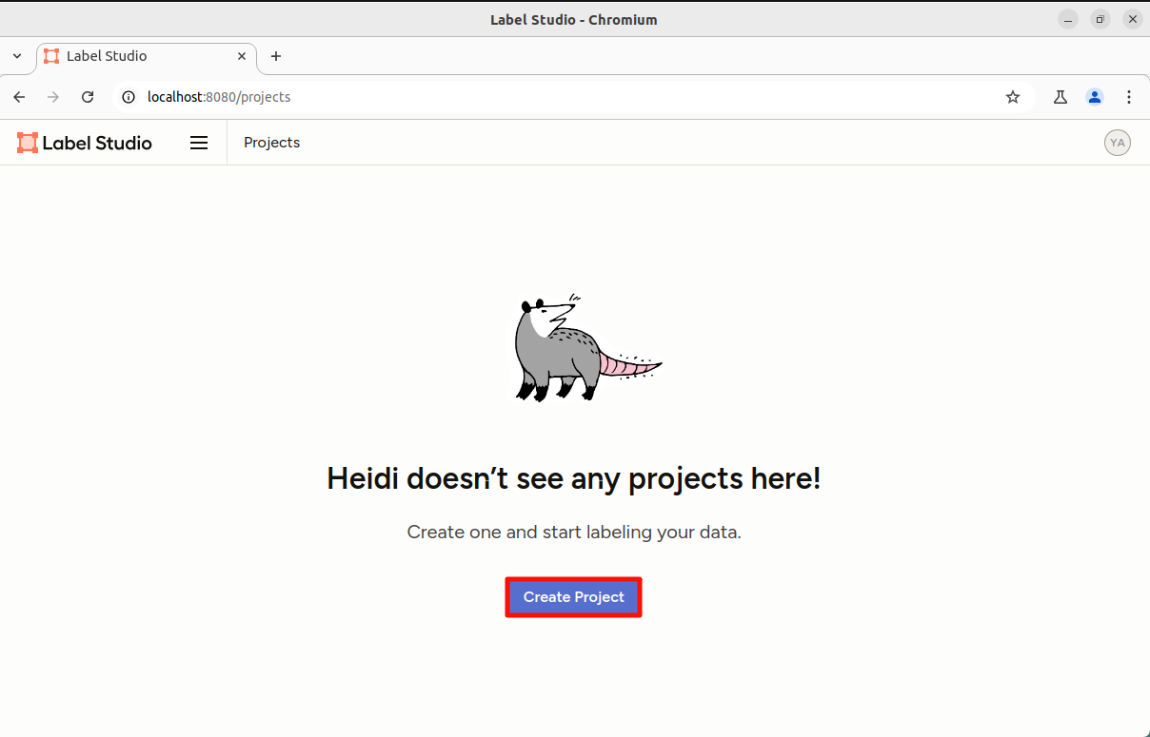1150x737 pixels.
Task: Minimize the Chromium window
Action: pos(1069,19)
